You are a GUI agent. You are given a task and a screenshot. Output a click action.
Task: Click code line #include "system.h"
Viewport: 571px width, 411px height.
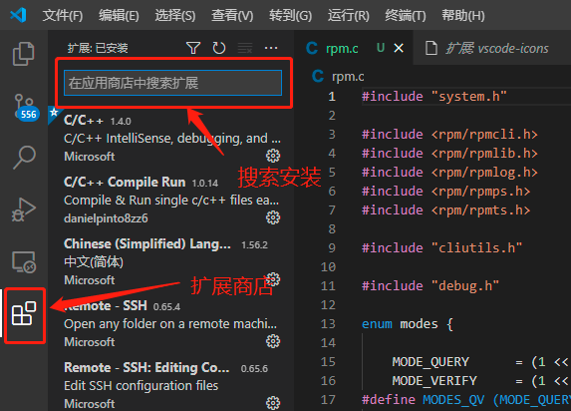(434, 97)
